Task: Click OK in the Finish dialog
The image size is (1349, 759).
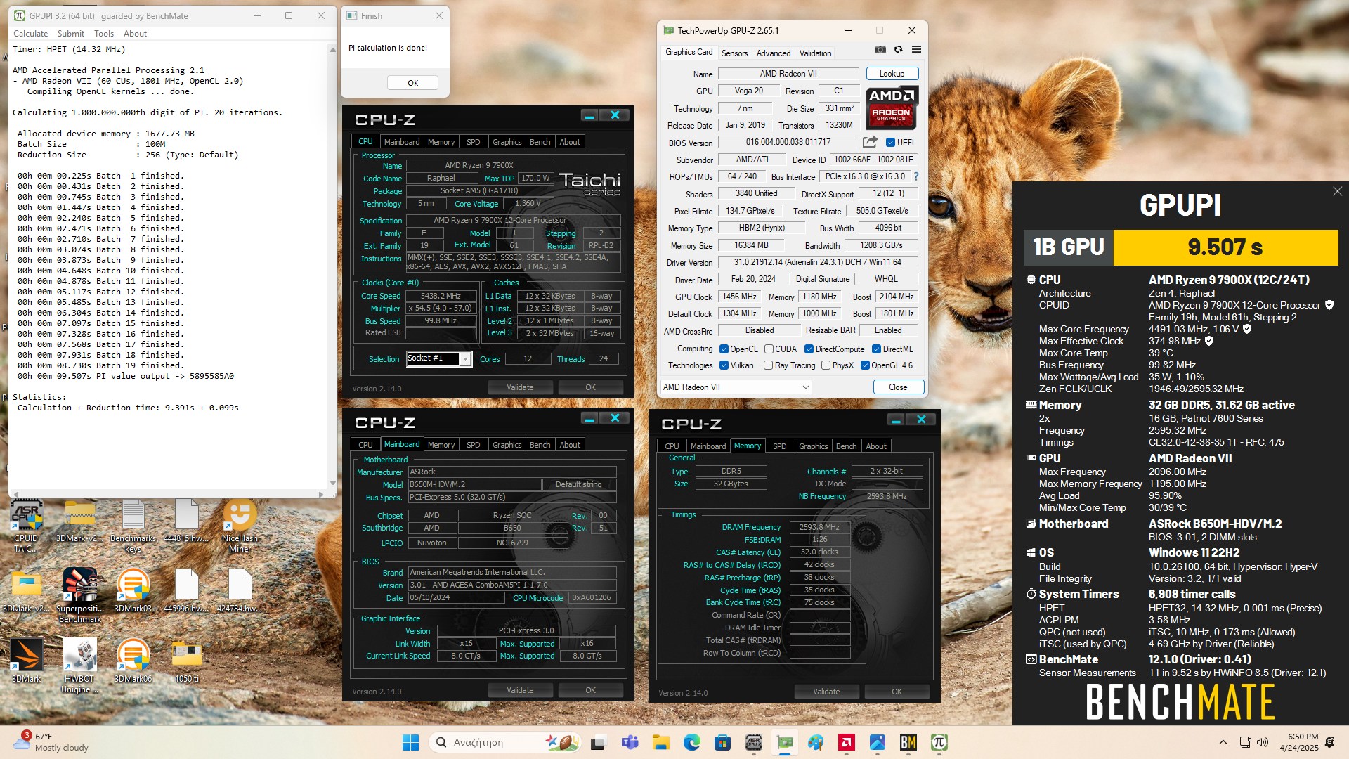Action: [x=412, y=83]
